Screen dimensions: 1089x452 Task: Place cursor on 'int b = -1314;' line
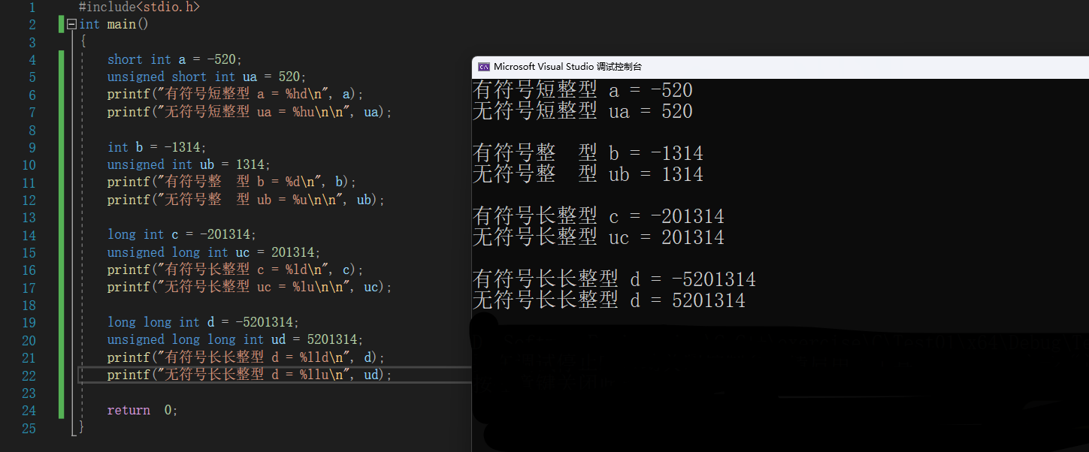156,147
